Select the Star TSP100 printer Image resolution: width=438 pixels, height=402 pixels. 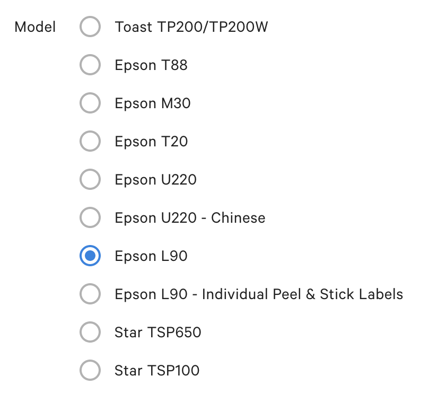coord(90,370)
